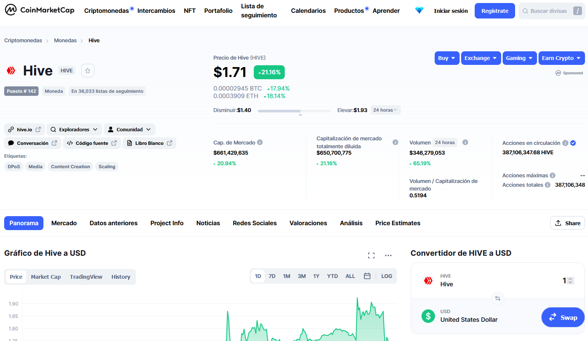Click the search magnifier icon
588x341 pixels.
click(x=525, y=11)
